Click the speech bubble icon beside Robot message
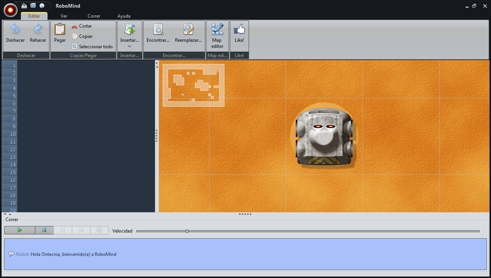This screenshot has width=491, height=278. coord(12,254)
